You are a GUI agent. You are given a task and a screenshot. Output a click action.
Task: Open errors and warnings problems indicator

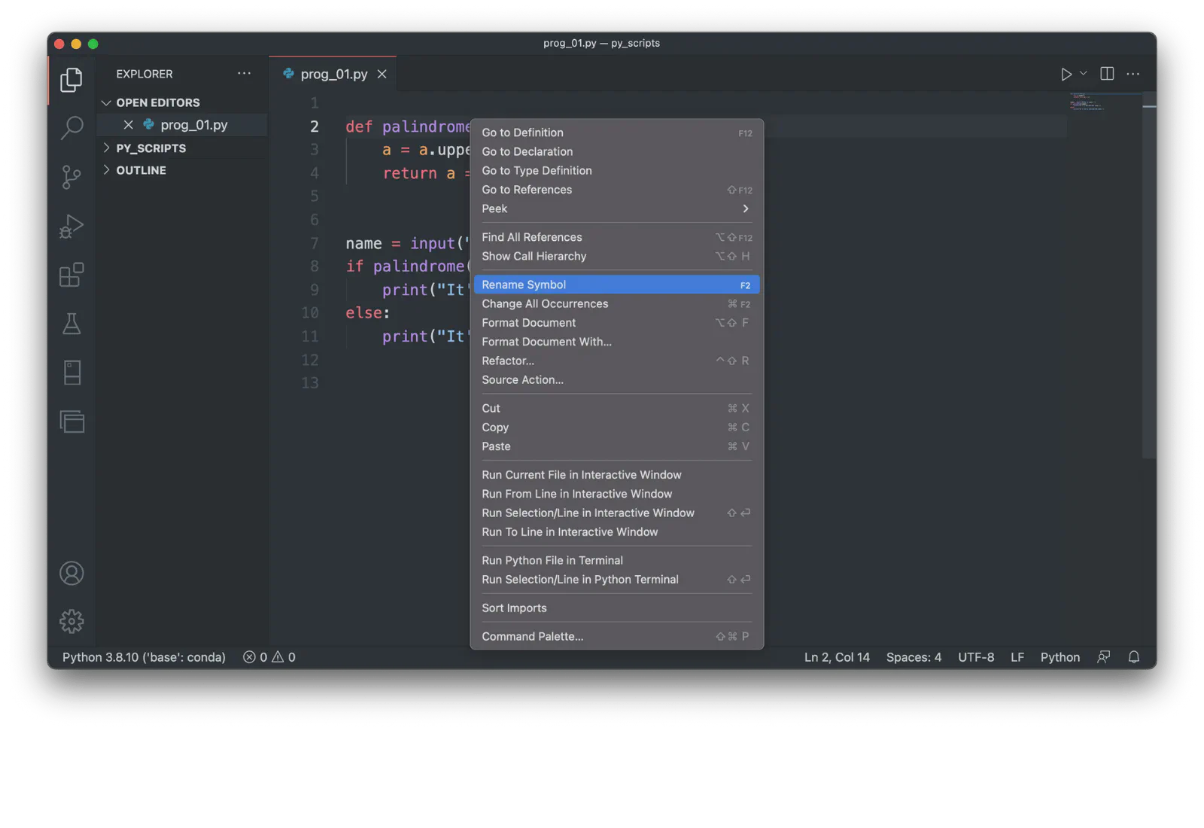point(269,657)
